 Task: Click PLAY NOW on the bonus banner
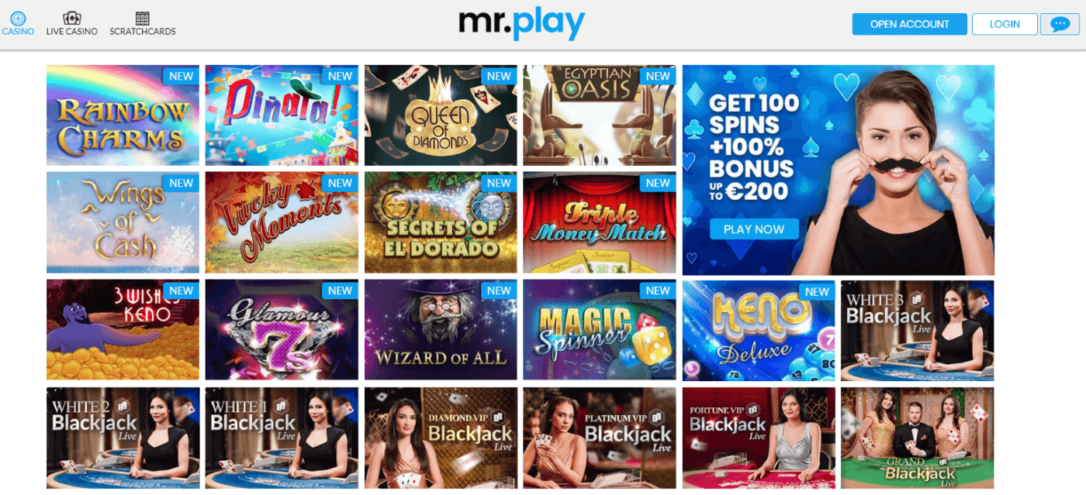754,229
